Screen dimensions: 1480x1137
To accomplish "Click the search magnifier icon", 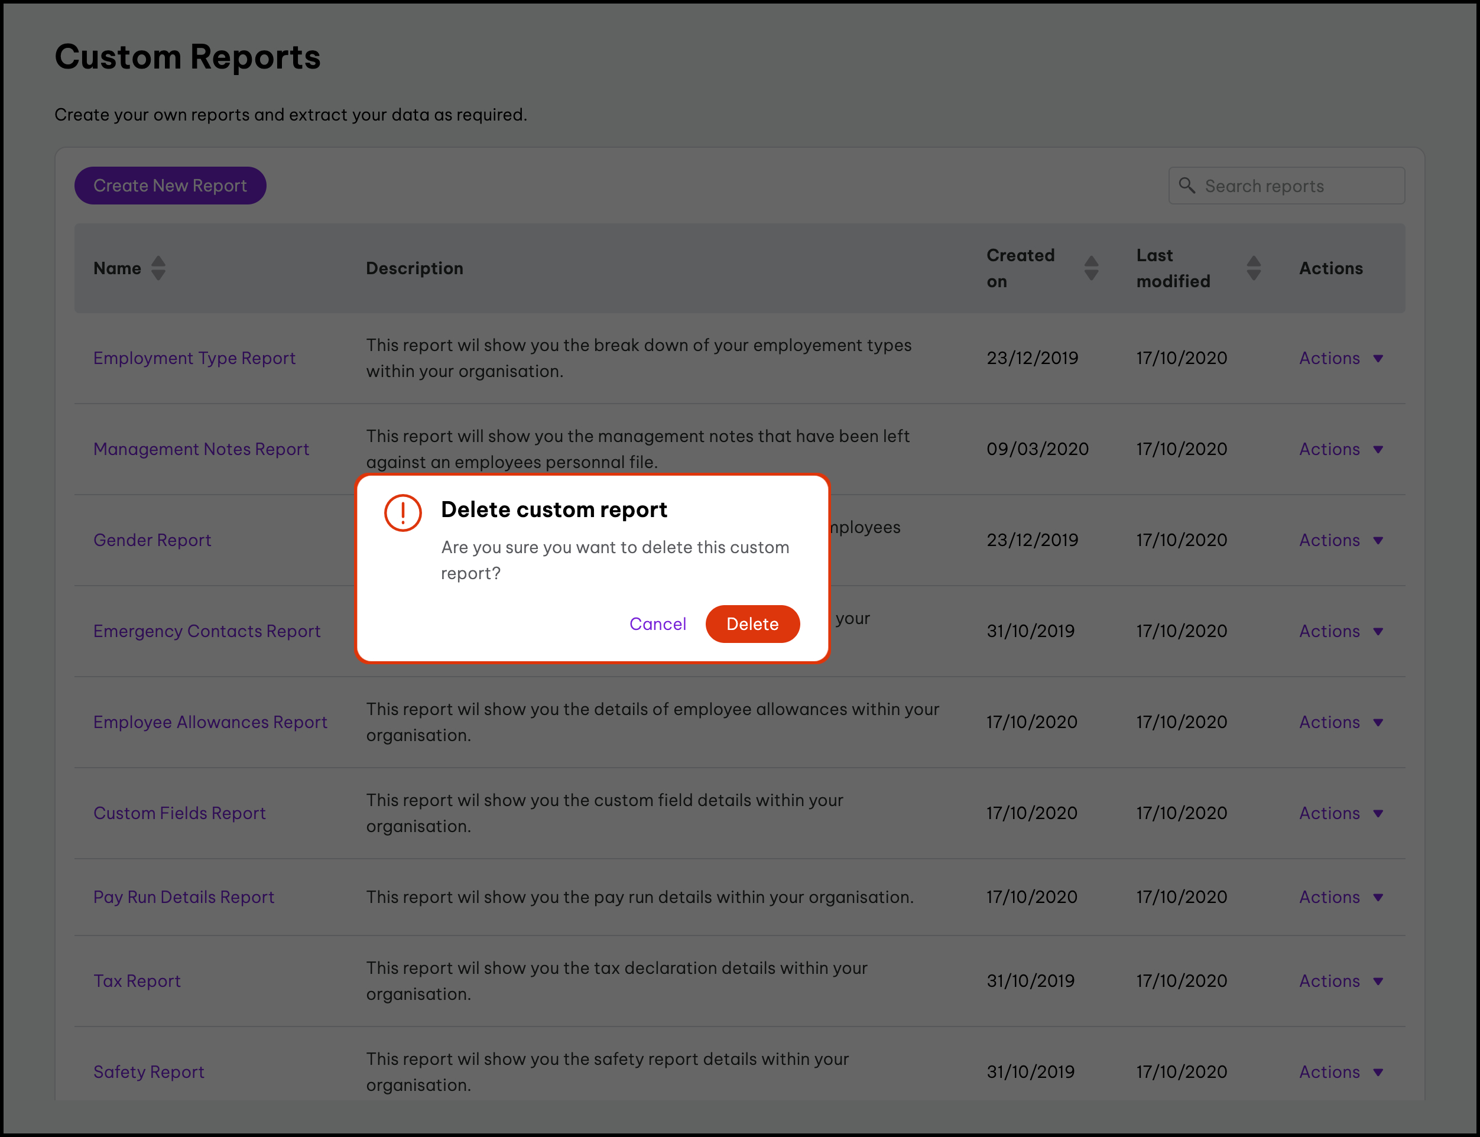I will (x=1187, y=186).
